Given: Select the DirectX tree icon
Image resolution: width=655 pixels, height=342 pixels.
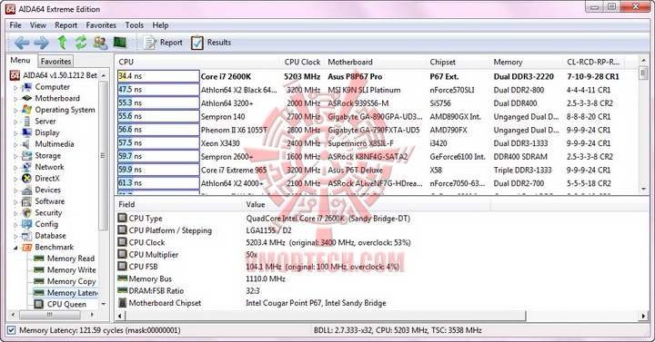Looking at the screenshot, I should click(26, 179).
